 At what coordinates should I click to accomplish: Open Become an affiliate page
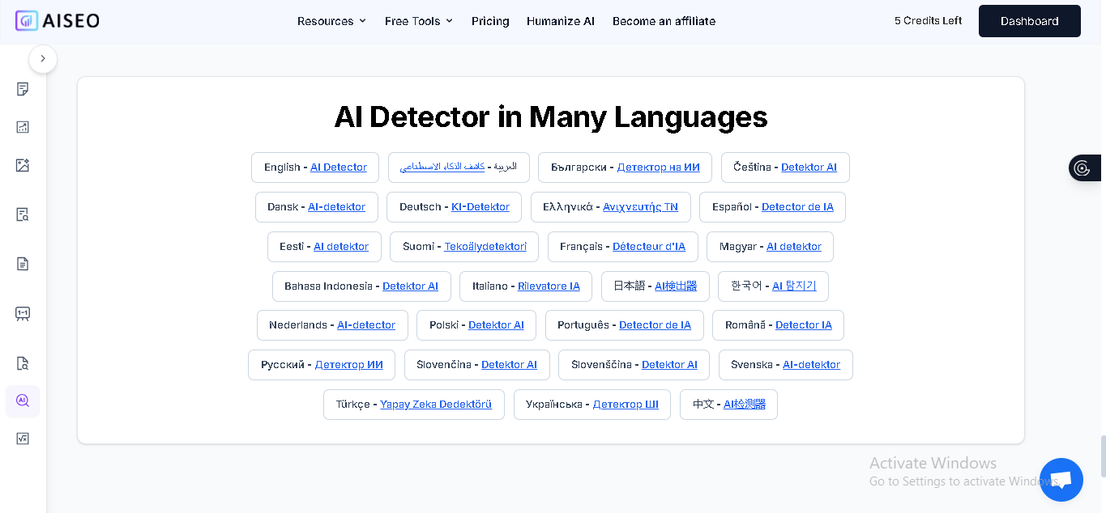[664, 21]
